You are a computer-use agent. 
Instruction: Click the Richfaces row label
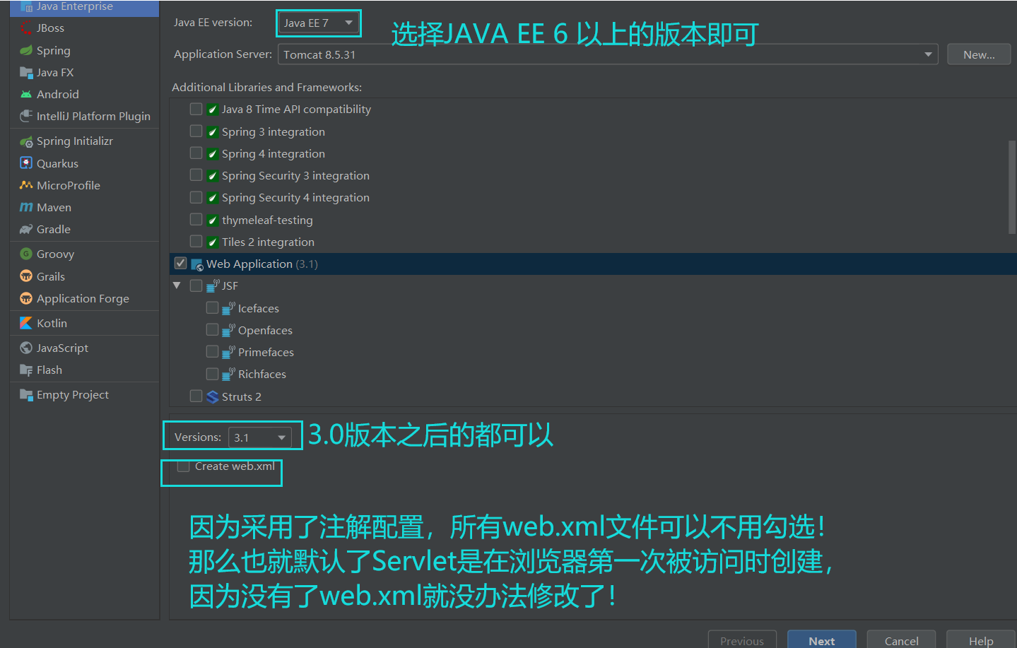[262, 374]
